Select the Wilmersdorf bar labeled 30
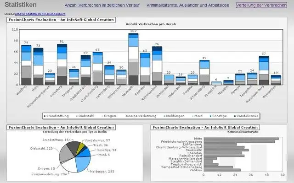294x183 pixels. pyautogui.click(x=121, y=77)
